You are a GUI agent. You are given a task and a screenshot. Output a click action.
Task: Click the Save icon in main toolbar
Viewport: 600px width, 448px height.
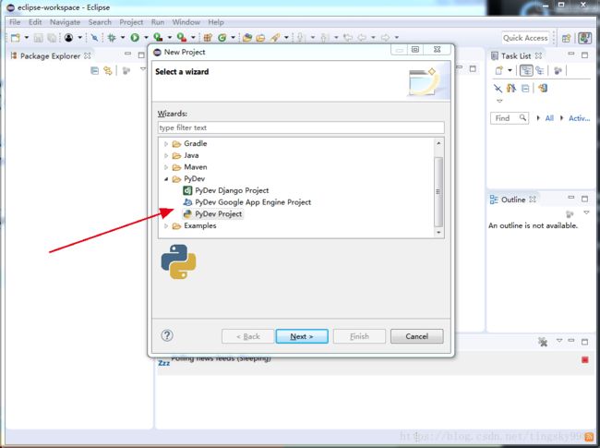(x=38, y=38)
